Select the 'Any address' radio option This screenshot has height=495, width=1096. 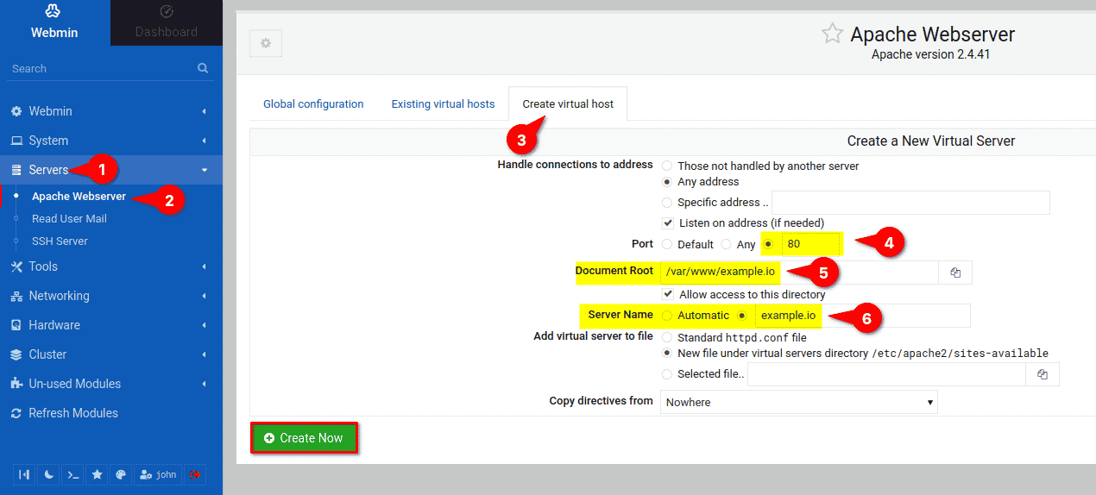coord(667,182)
